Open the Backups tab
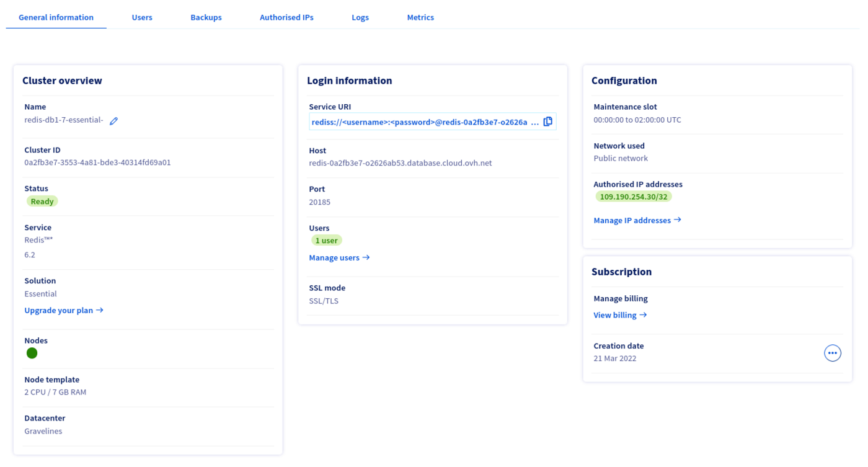 pos(206,17)
